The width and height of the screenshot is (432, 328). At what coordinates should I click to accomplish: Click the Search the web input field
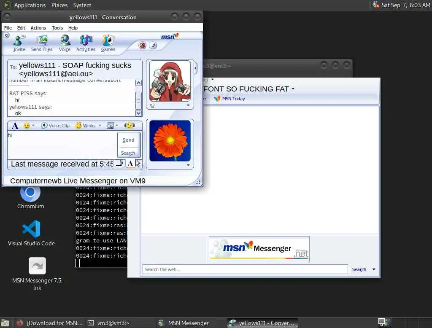(x=245, y=269)
